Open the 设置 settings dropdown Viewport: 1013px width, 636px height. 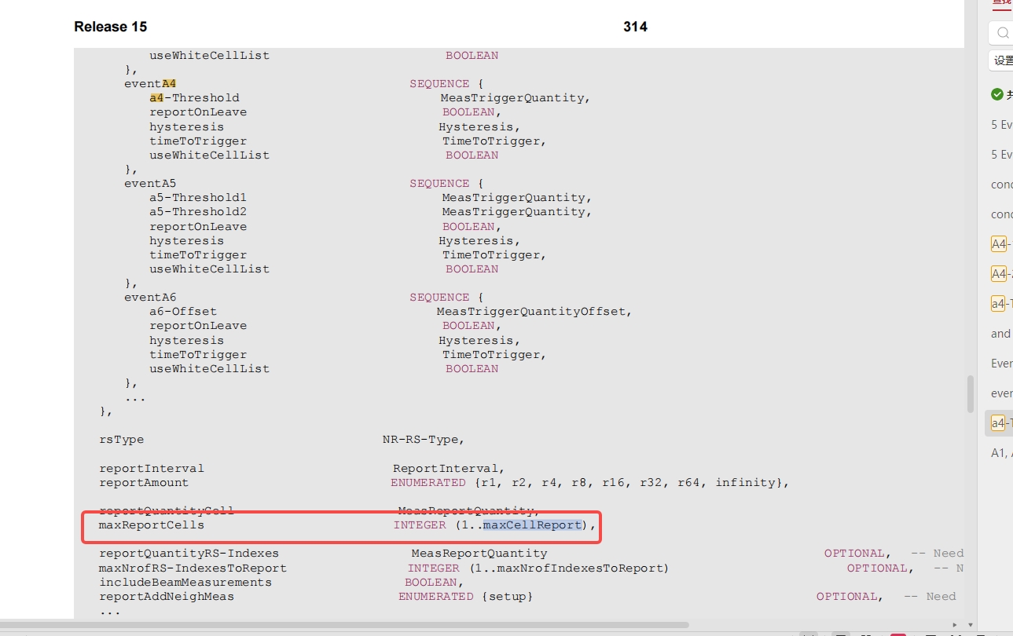pos(1002,60)
